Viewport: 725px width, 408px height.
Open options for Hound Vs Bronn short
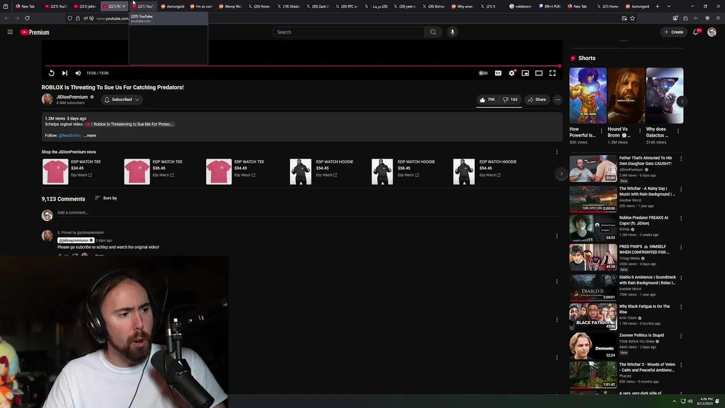639,131
